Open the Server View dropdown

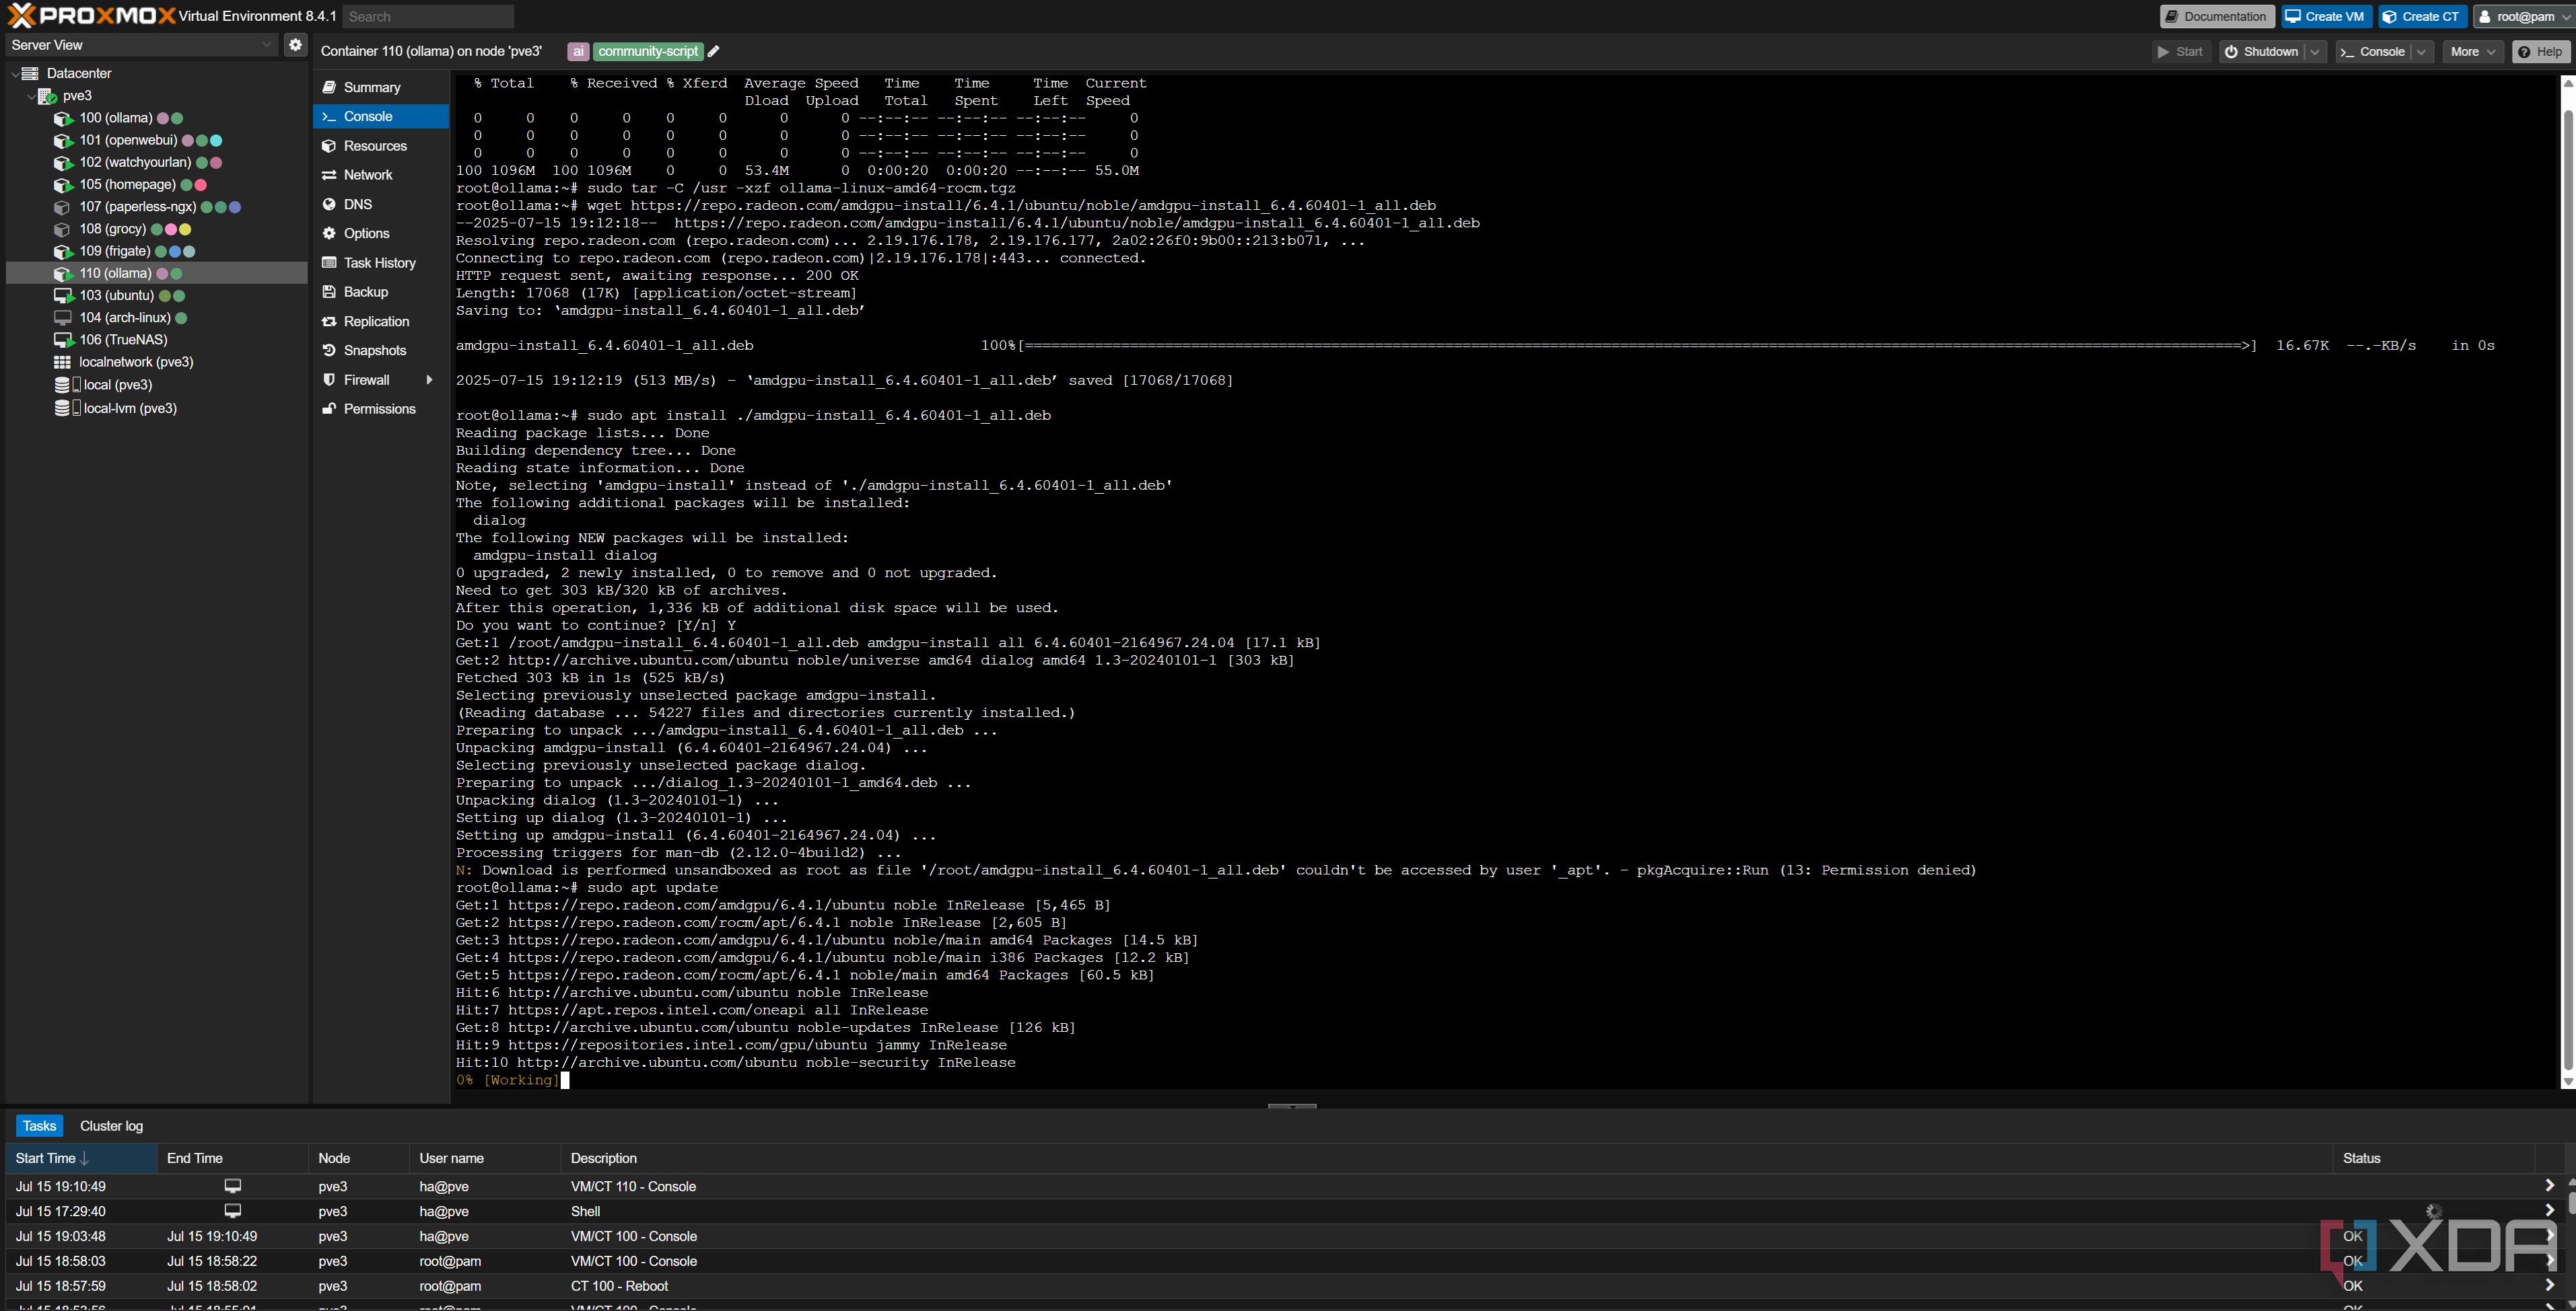click(141, 45)
